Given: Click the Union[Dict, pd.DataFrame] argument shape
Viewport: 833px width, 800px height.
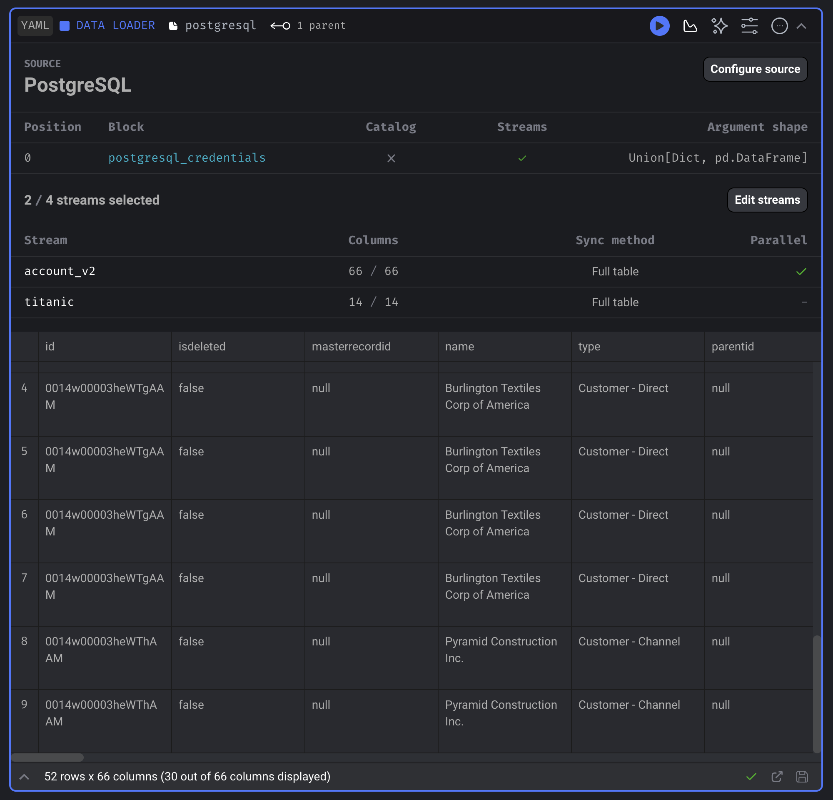Looking at the screenshot, I should coord(717,157).
